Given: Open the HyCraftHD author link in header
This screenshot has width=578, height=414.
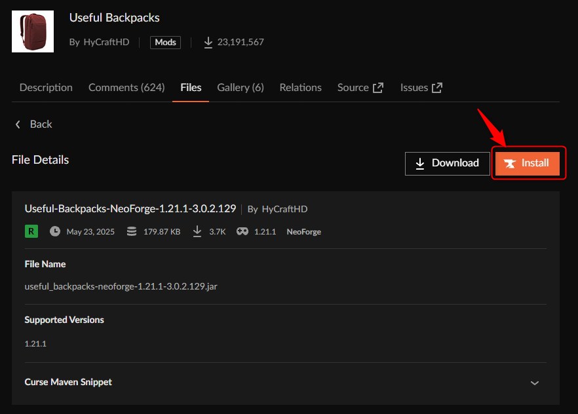Looking at the screenshot, I should (106, 42).
